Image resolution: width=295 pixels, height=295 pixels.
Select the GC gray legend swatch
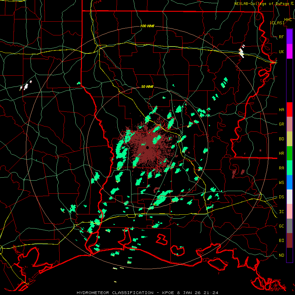289,226
